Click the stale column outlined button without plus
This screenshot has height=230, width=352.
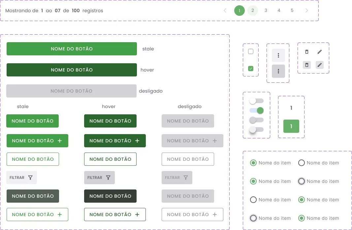tap(33, 159)
